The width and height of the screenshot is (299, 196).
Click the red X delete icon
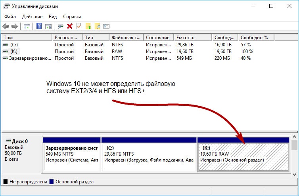[70, 26]
